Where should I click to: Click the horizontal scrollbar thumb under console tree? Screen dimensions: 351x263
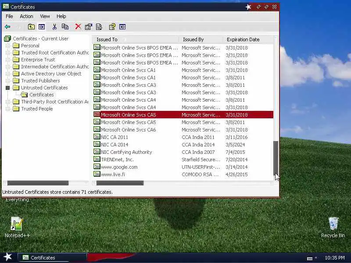pos(38,183)
